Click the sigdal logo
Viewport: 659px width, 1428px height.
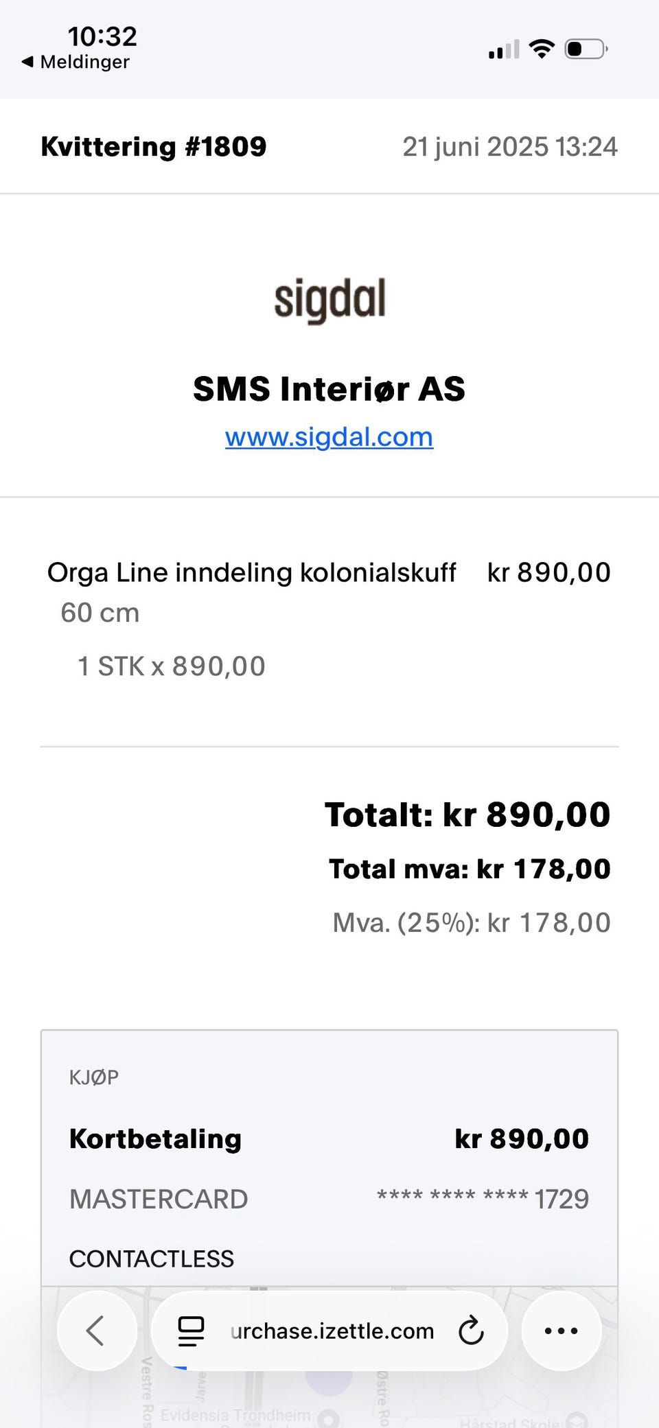coord(329,301)
